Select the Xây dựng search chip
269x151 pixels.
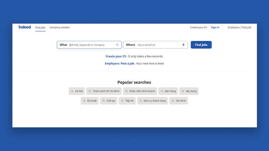pos(189,91)
